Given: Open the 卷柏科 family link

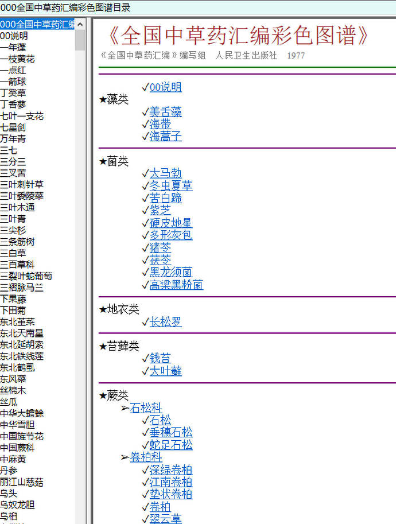Looking at the screenshot, I should click(146, 457).
